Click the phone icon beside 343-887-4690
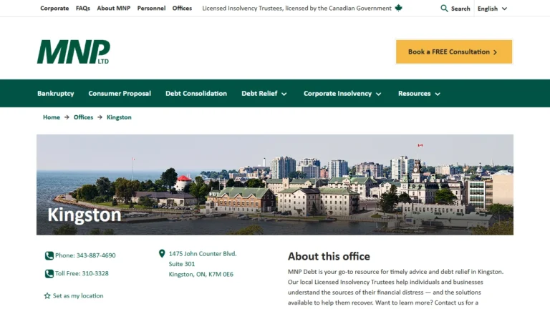This screenshot has height=309, width=550. point(49,256)
